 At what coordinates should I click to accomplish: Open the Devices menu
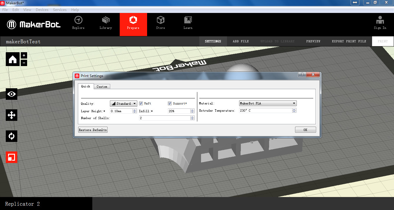point(42,10)
